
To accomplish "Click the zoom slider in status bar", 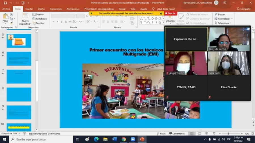I will 228,134.
